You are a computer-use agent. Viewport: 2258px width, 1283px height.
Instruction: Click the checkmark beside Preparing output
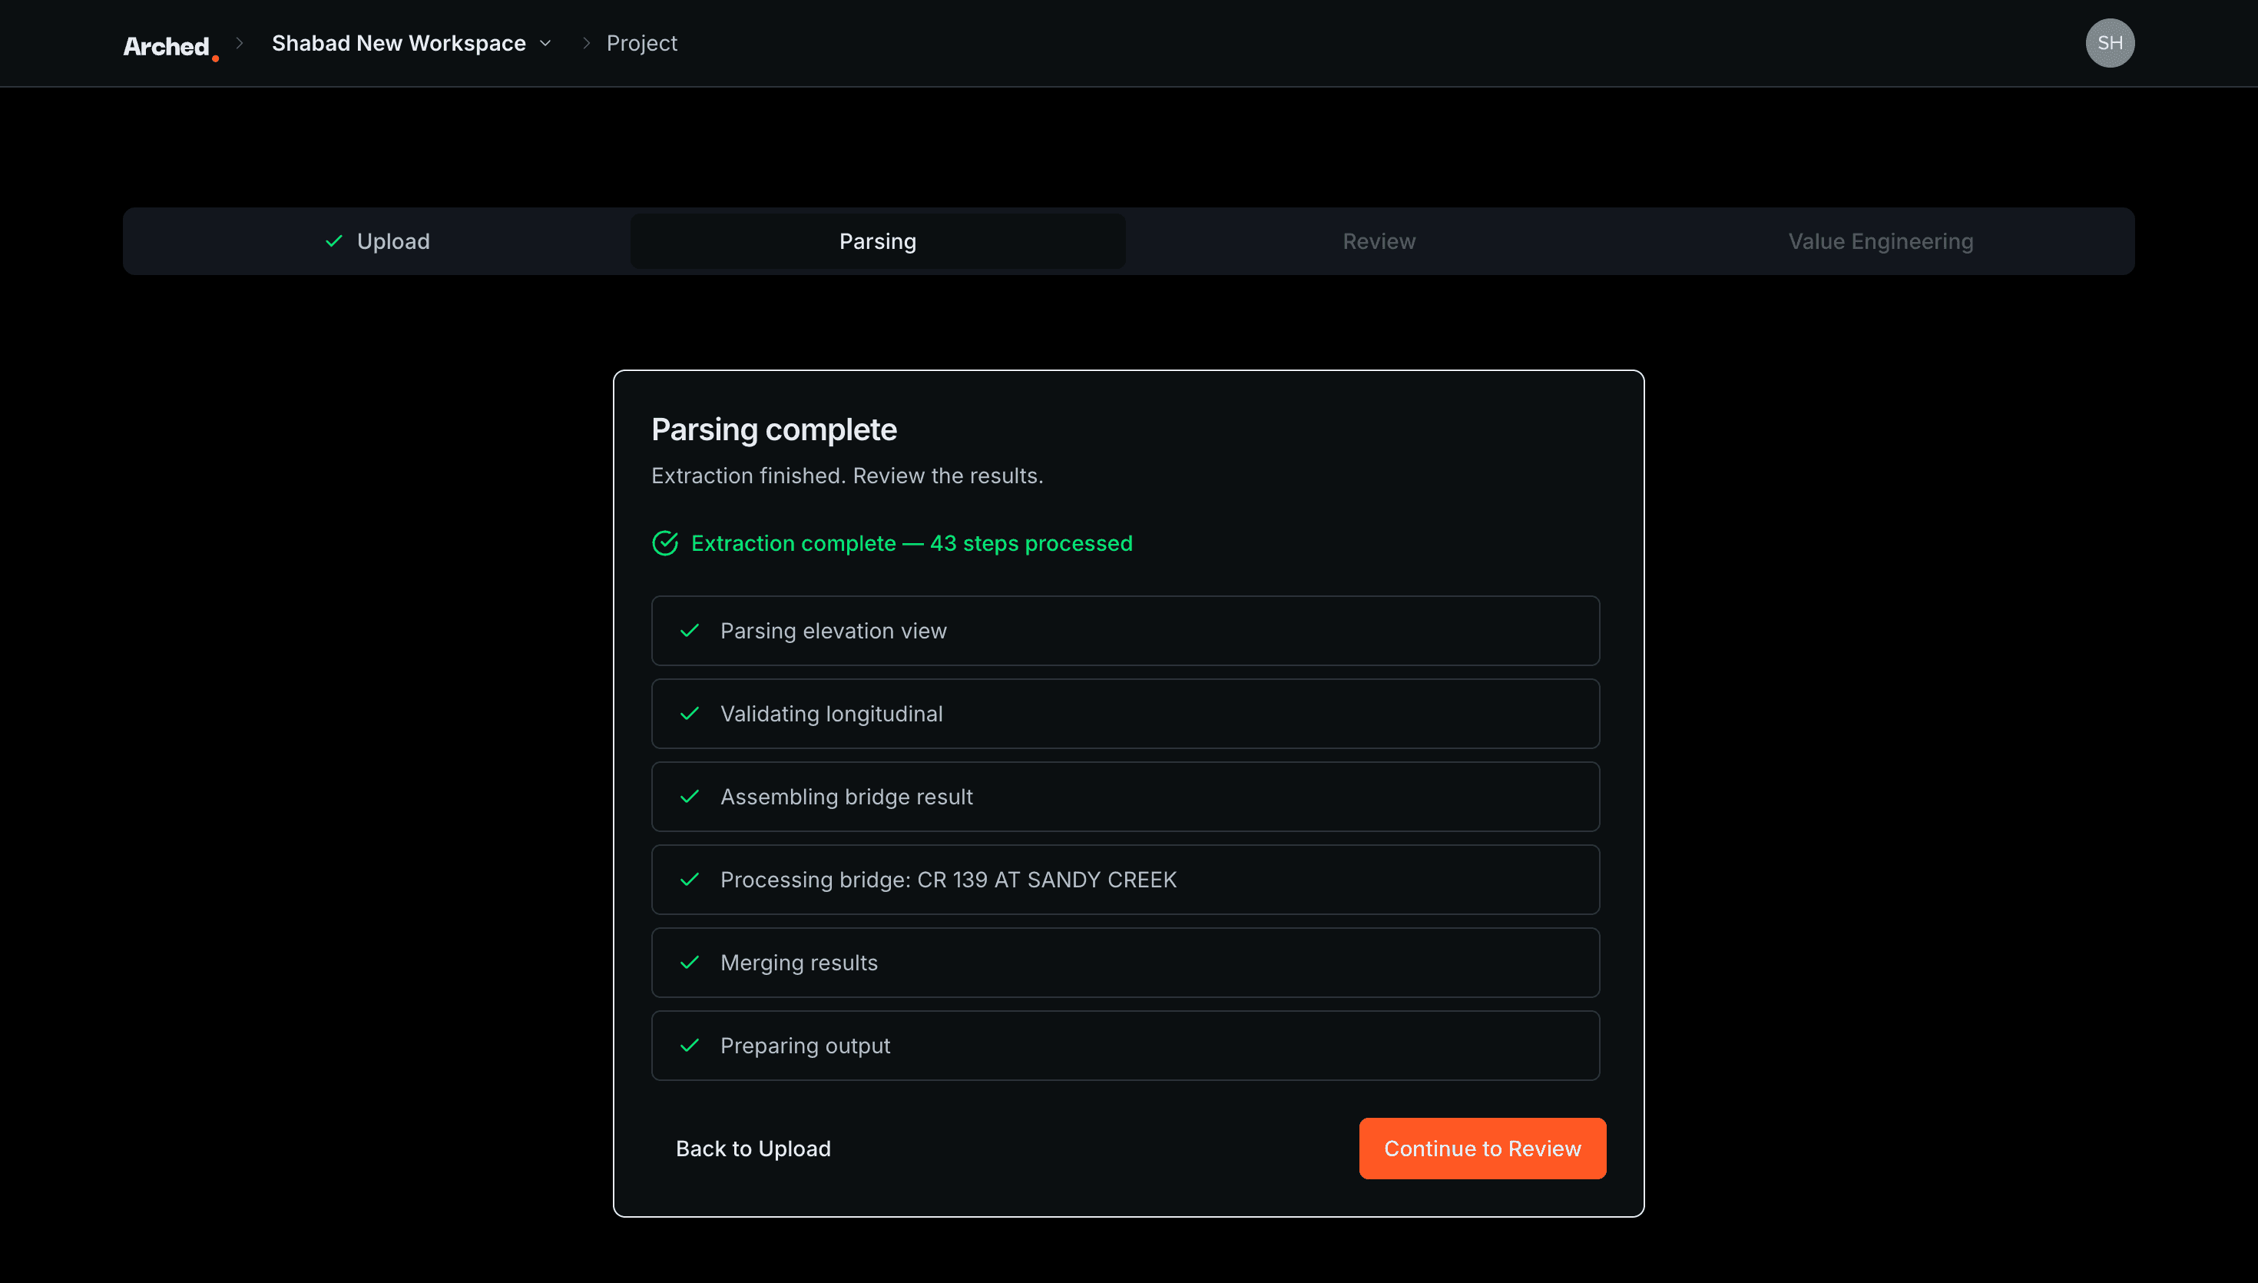click(690, 1046)
